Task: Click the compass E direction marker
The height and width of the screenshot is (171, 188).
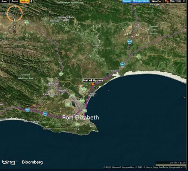Action: (x=22, y=13)
